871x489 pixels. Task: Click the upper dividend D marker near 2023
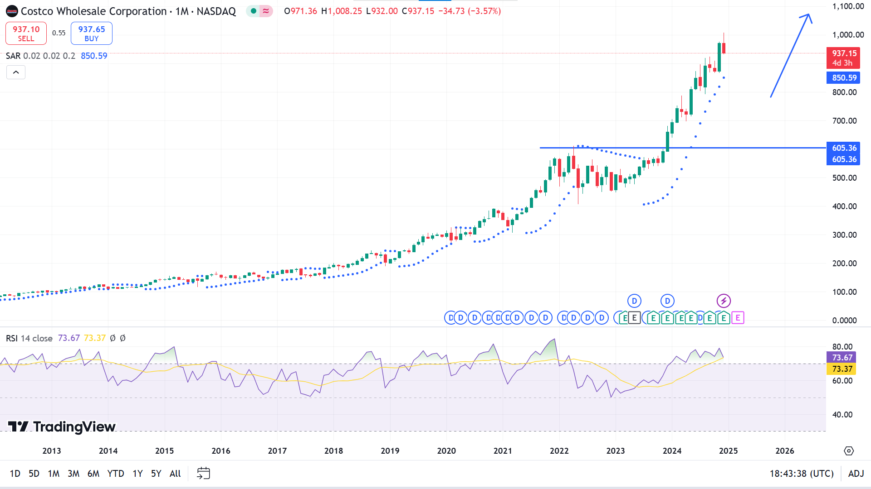pos(635,301)
